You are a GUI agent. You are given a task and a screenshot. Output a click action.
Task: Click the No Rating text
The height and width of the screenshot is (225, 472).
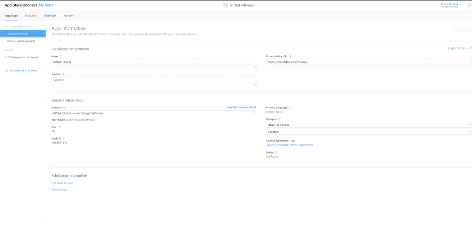pyautogui.click(x=272, y=157)
